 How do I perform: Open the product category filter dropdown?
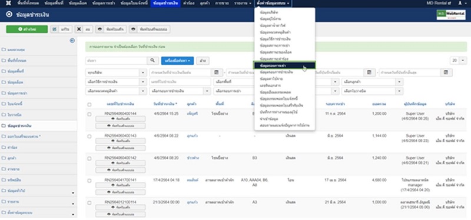(x=116, y=91)
